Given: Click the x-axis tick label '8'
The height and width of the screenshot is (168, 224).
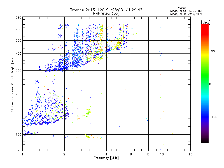Looking at the screenshot, I should [x=148, y=154].
